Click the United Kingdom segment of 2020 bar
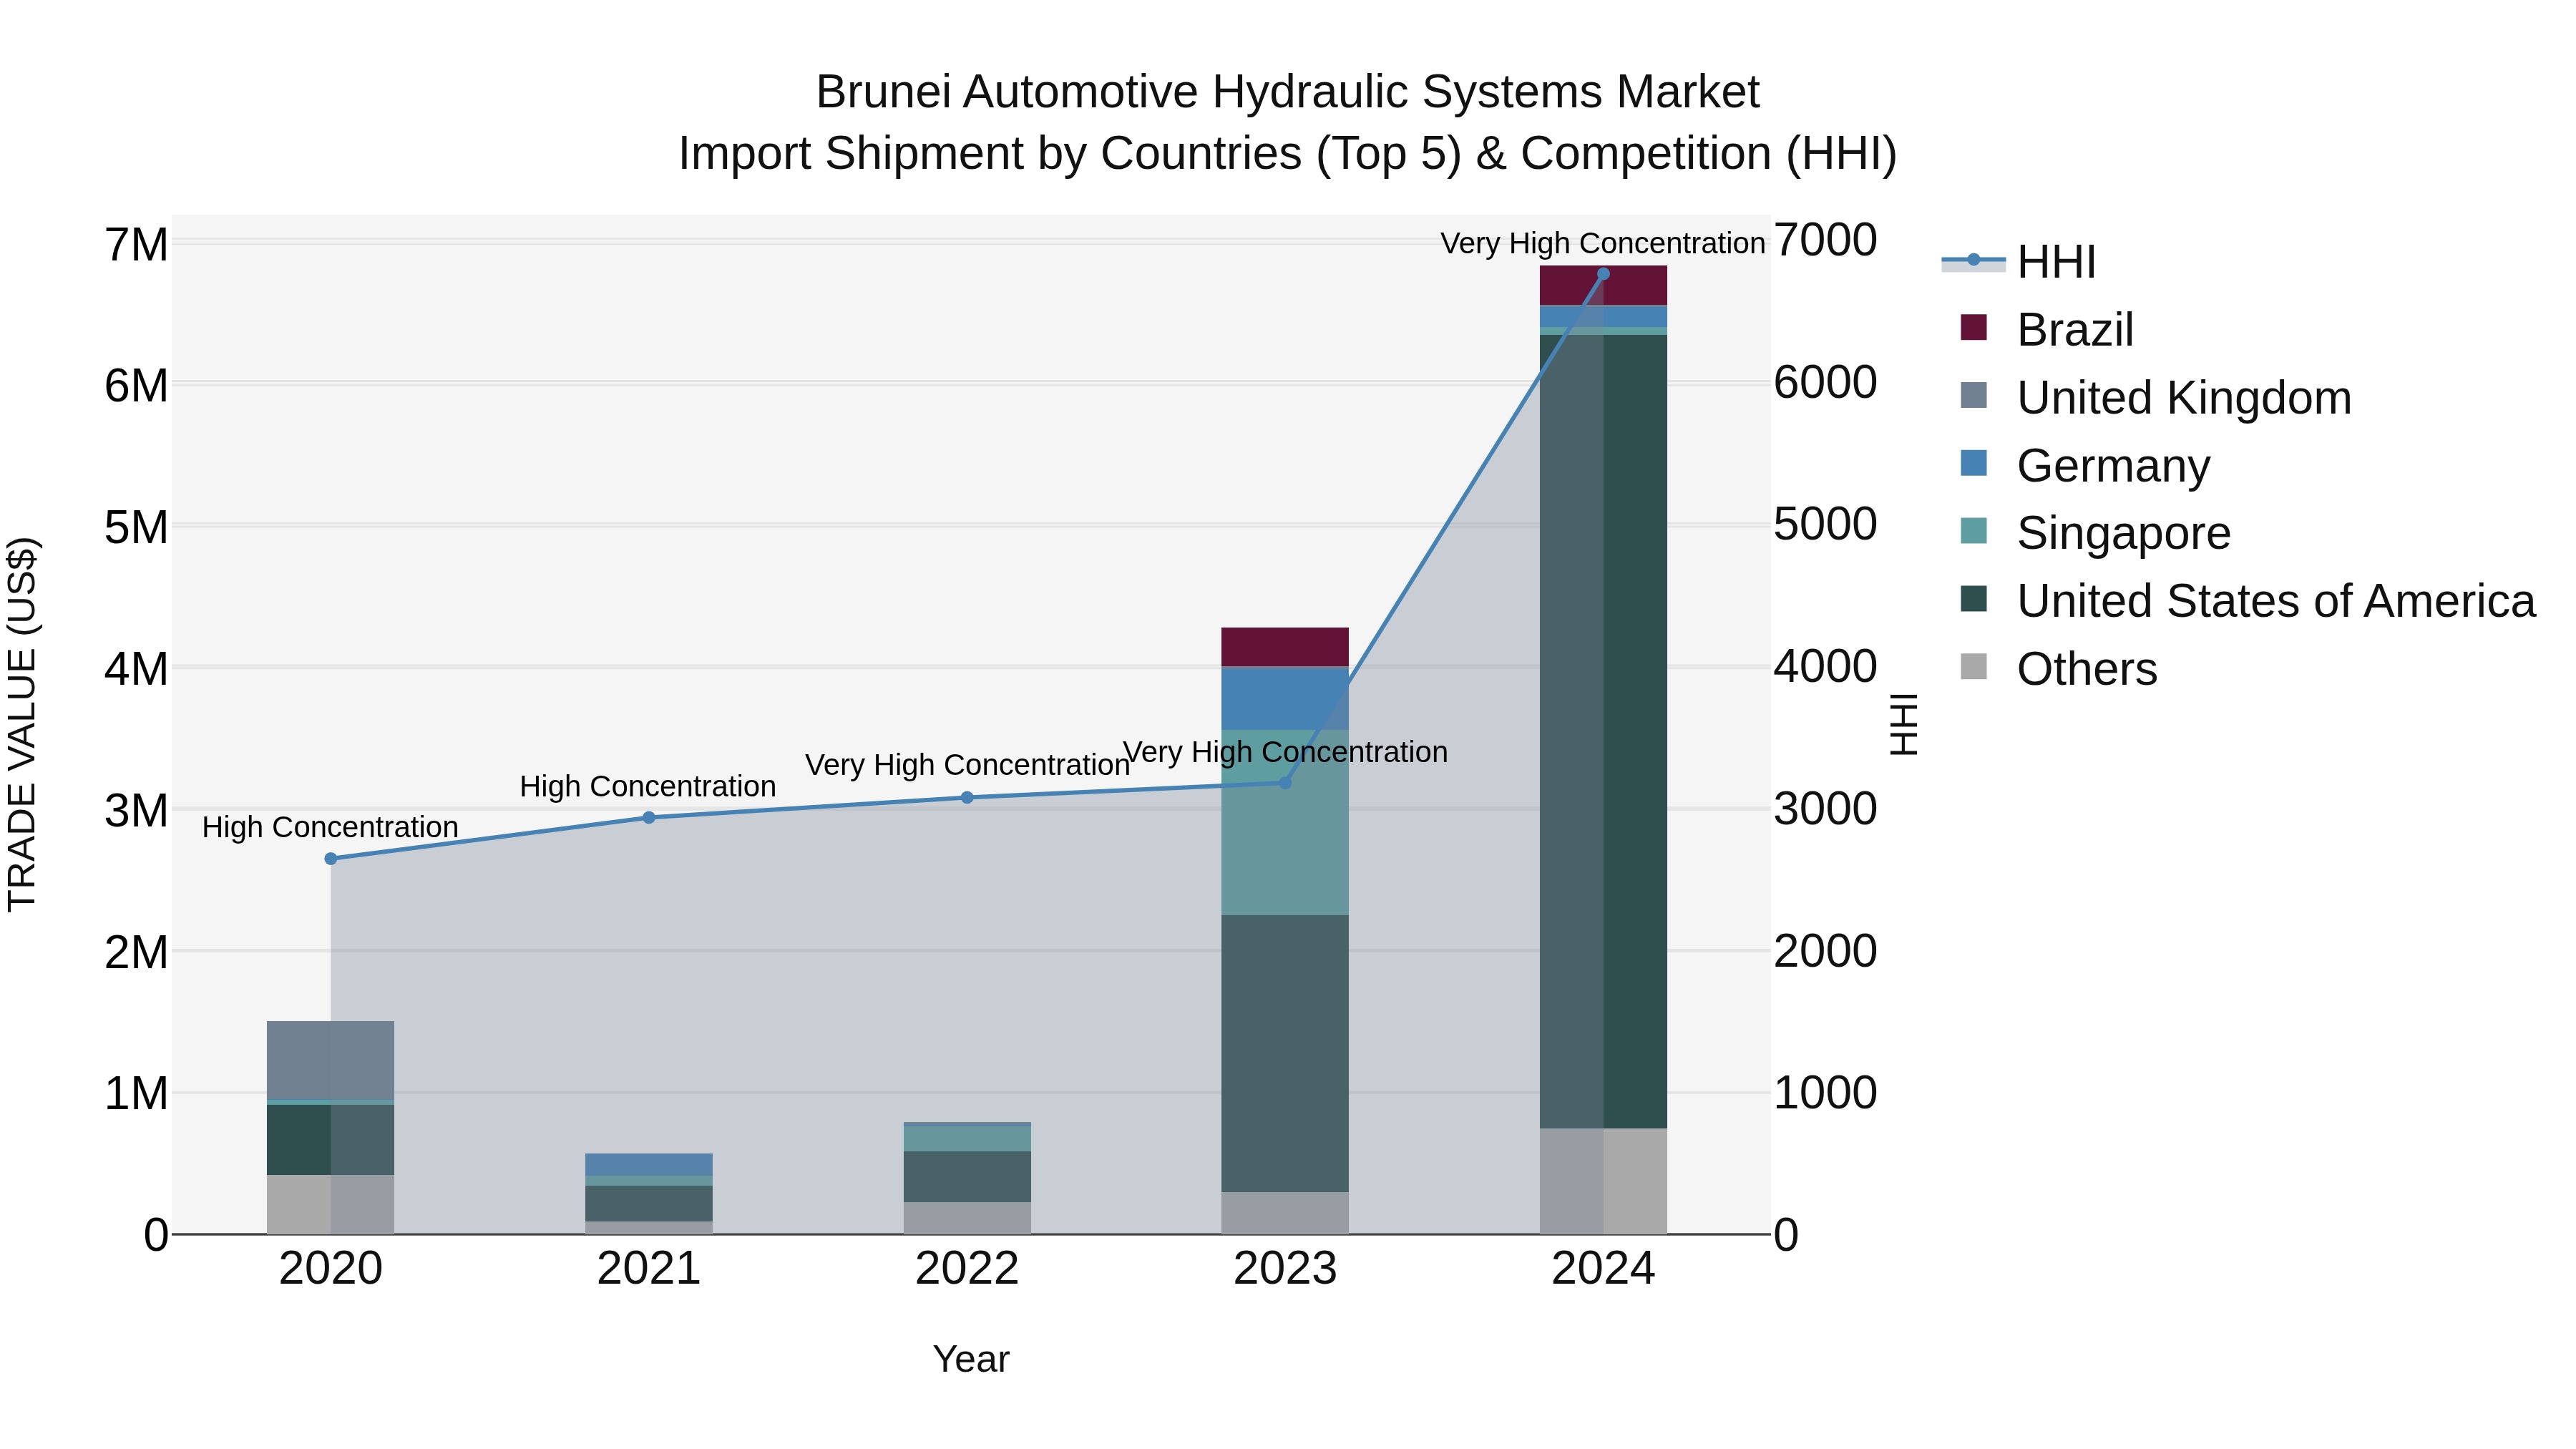The height and width of the screenshot is (1449, 2576). point(331,1061)
